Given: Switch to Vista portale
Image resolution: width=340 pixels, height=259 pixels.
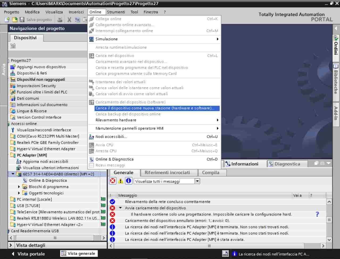Looking at the screenshot, I should [28, 254].
